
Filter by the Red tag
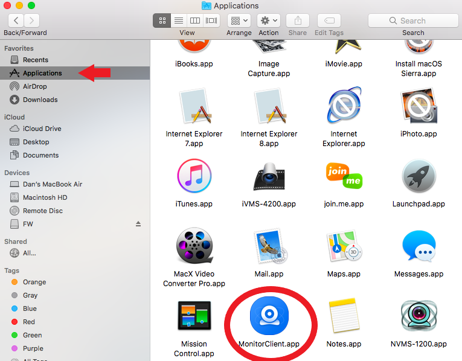[29, 322]
